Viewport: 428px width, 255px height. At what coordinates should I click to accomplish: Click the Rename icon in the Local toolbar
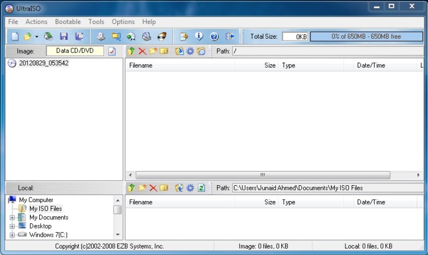(164, 188)
